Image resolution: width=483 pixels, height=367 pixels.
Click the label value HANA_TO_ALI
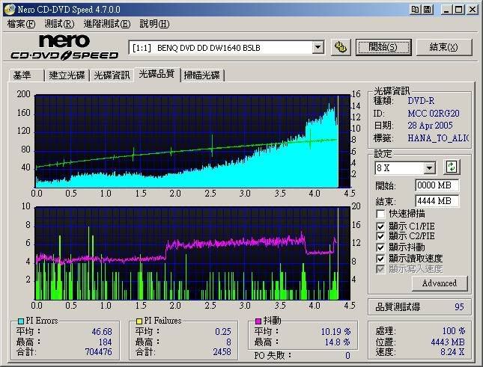coord(438,138)
